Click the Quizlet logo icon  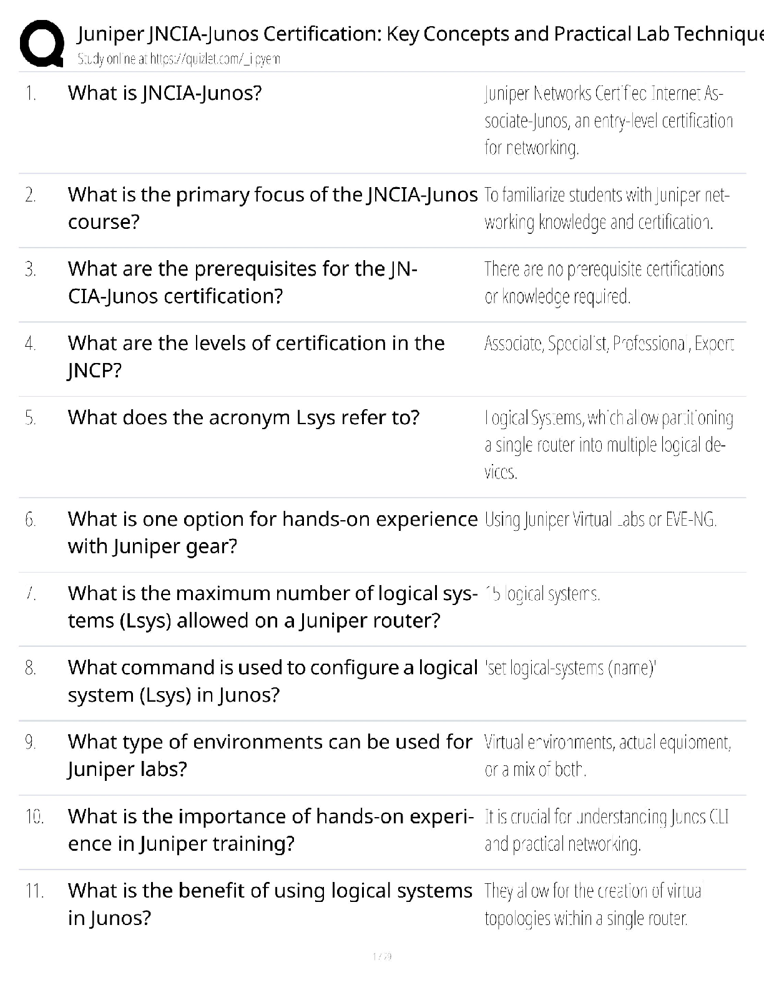point(41,42)
